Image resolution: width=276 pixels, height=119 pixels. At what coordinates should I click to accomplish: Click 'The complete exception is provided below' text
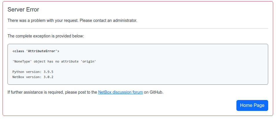coord(46,36)
